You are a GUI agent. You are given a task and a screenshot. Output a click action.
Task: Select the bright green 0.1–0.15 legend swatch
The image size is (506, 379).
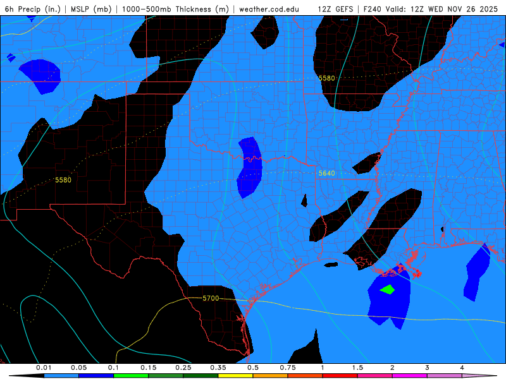tap(131, 376)
